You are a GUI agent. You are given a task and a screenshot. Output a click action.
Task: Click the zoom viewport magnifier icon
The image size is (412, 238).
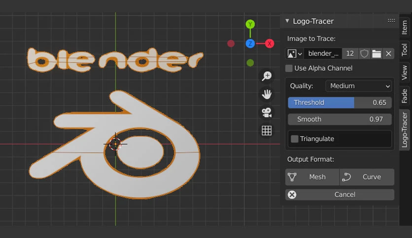267,76
